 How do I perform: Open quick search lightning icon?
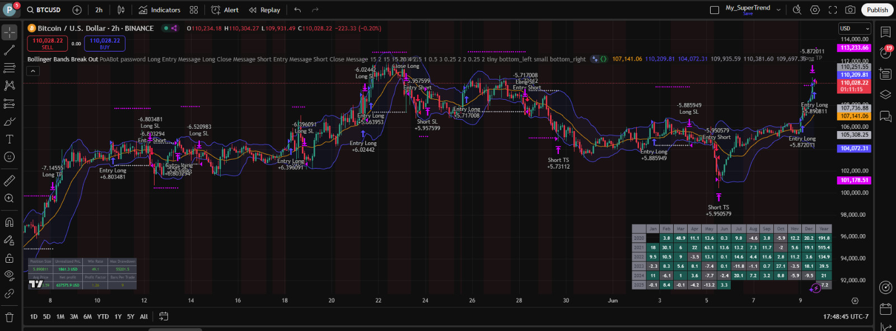point(797,10)
